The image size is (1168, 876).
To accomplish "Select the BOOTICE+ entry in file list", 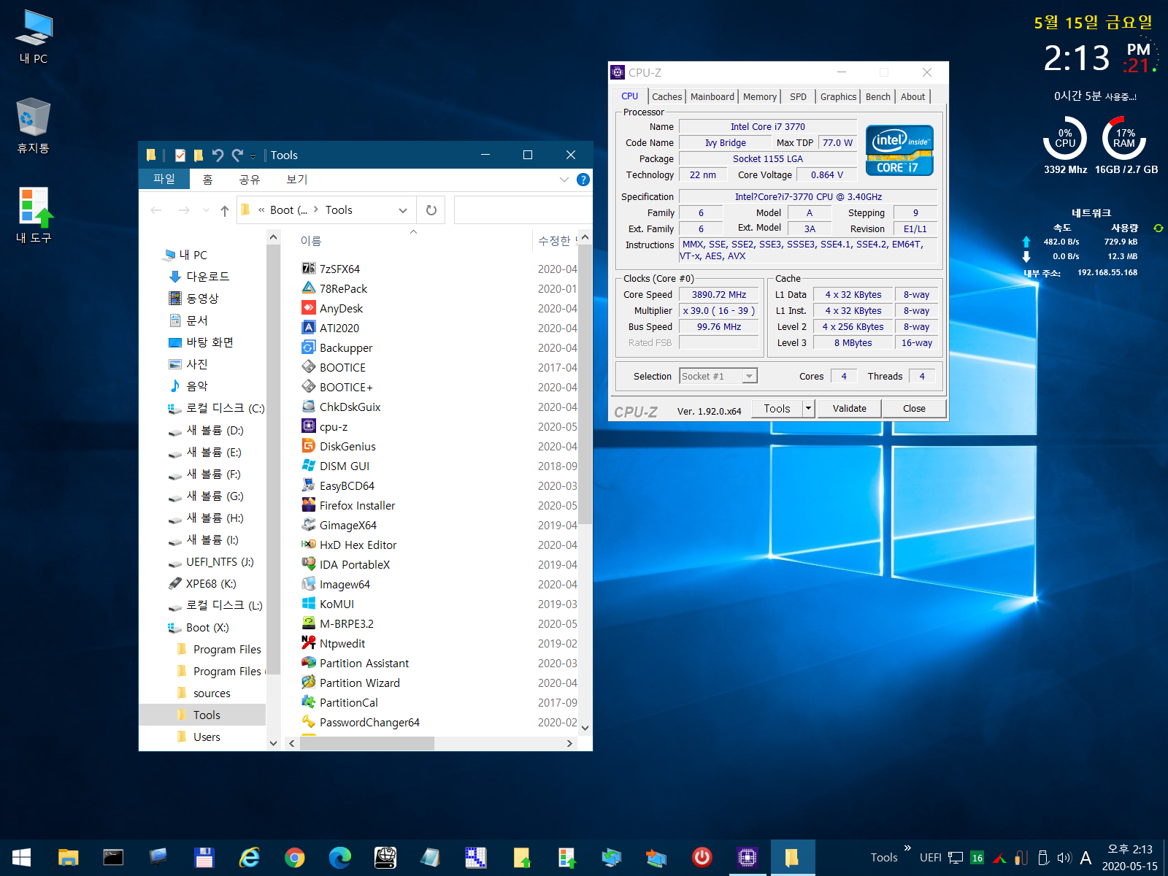I will click(x=346, y=388).
